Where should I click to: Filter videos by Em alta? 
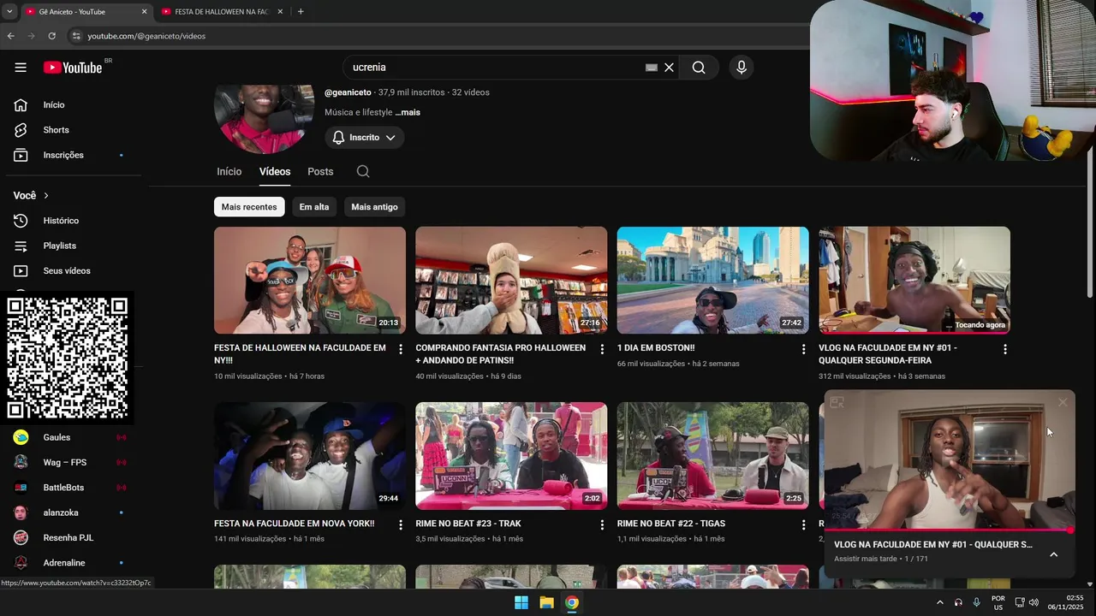point(314,207)
